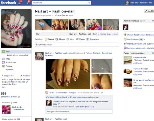This screenshot has width=154, height=121.
Task: Select the Lien publisher icon
Action: coord(68,39)
